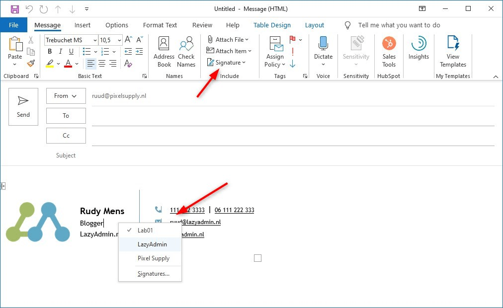Toggle Bold formatting

coord(50,52)
